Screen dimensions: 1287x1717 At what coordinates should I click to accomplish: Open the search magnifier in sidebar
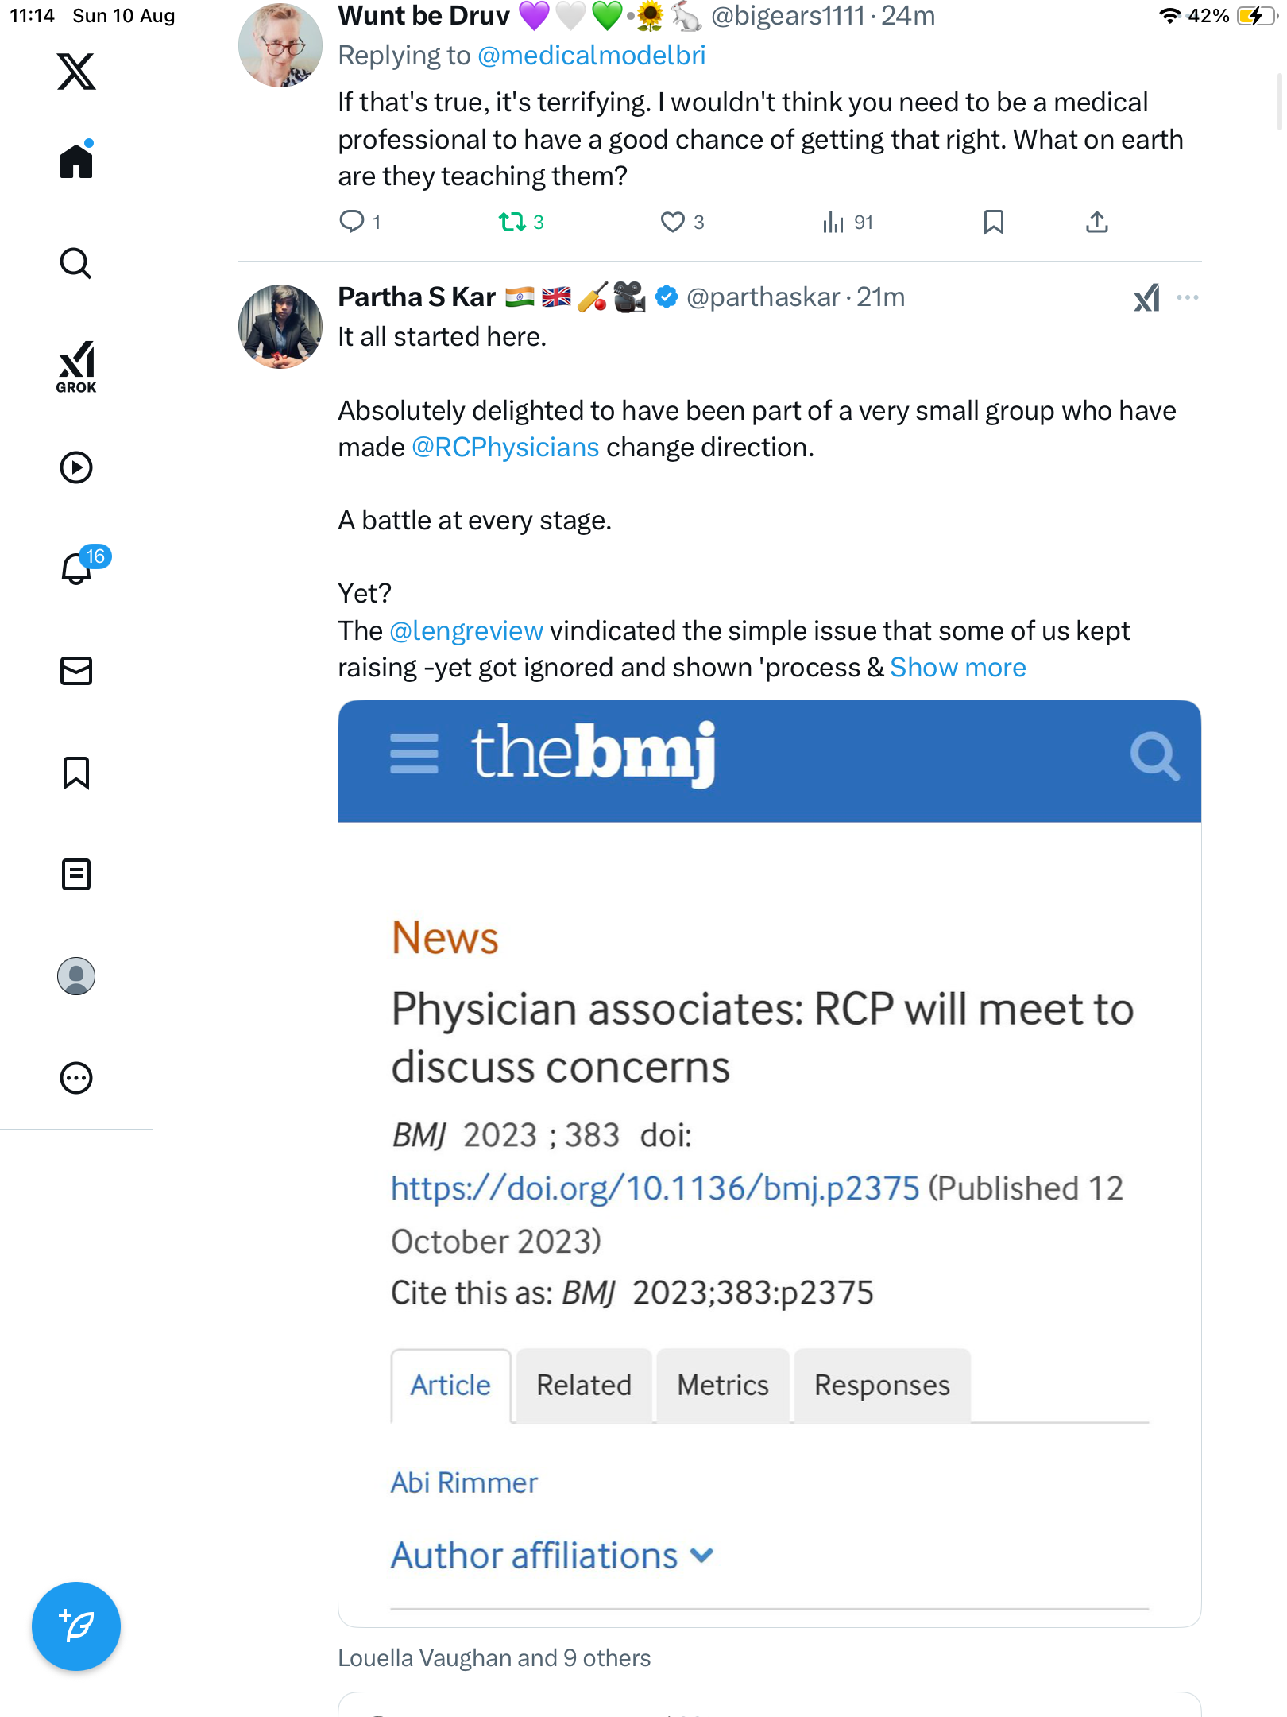coord(76,263)
